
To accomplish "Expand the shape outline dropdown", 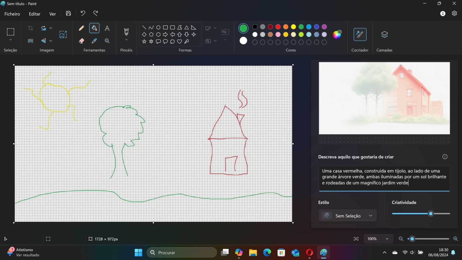I will (x=215, y=28).
